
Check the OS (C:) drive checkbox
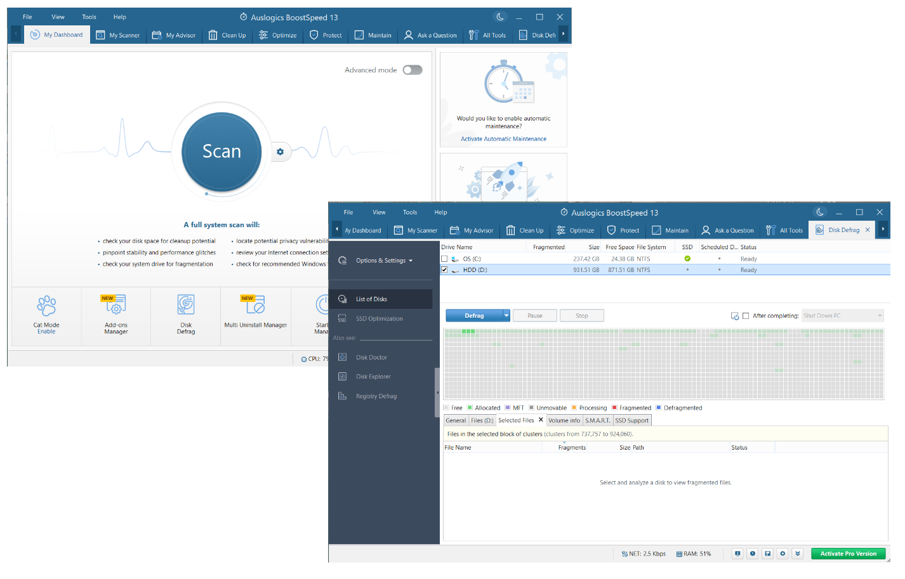point(444,259)
